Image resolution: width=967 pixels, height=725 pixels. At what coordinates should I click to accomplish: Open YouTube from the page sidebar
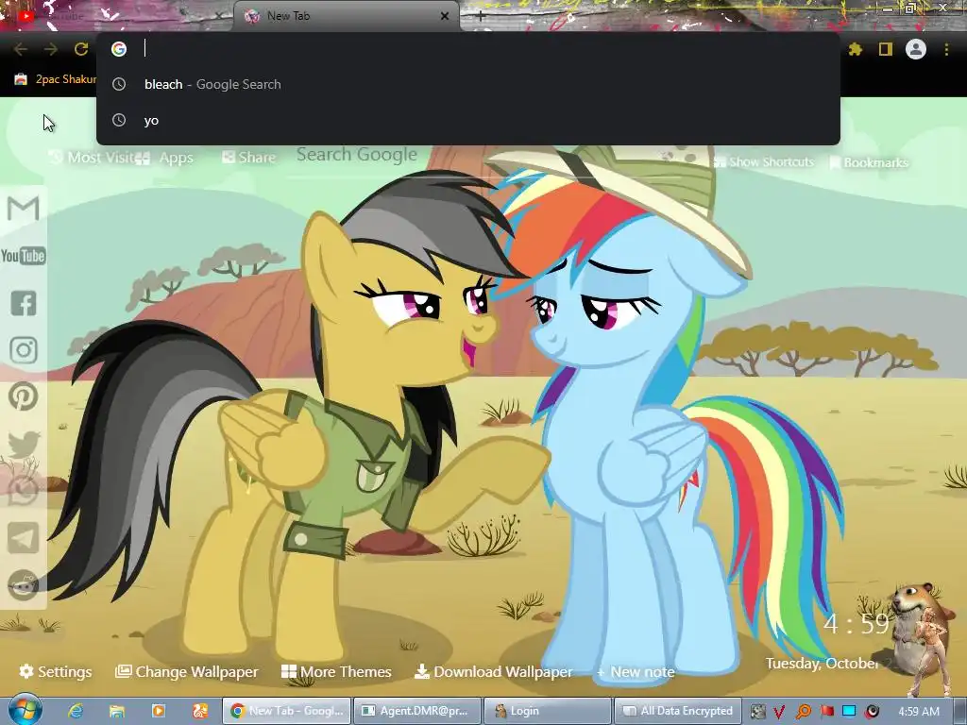pos(24,255)
